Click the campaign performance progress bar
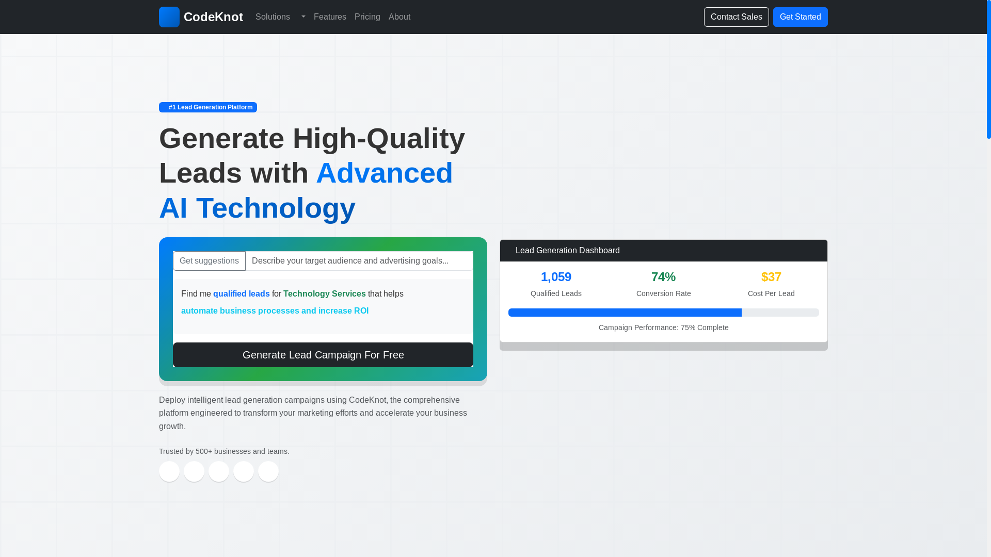 pos(664,313)
